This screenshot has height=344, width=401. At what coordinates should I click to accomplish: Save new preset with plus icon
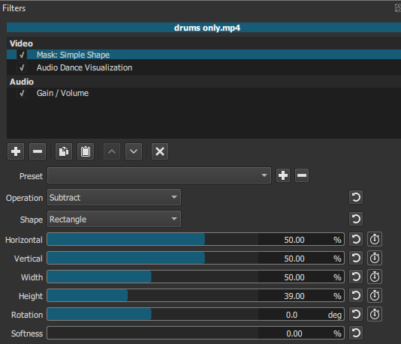[283, 175]
